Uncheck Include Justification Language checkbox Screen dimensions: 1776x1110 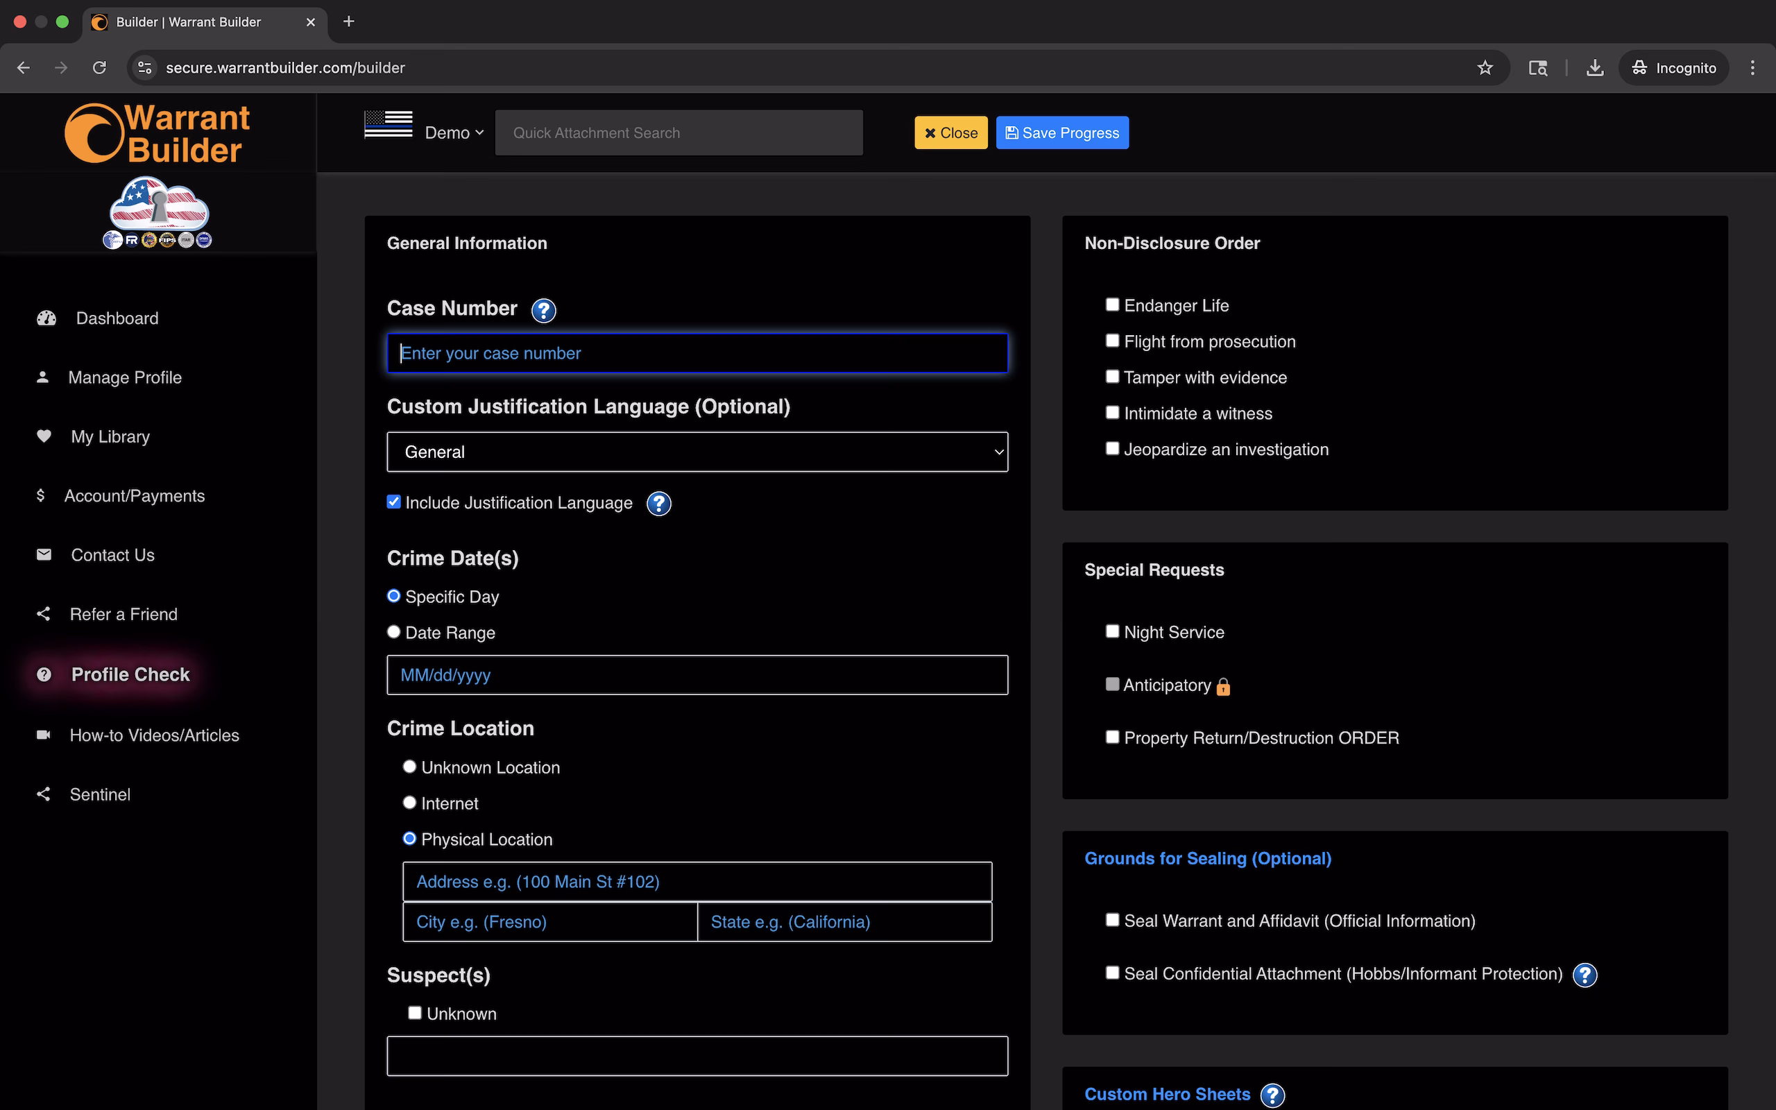pos(394,502)
